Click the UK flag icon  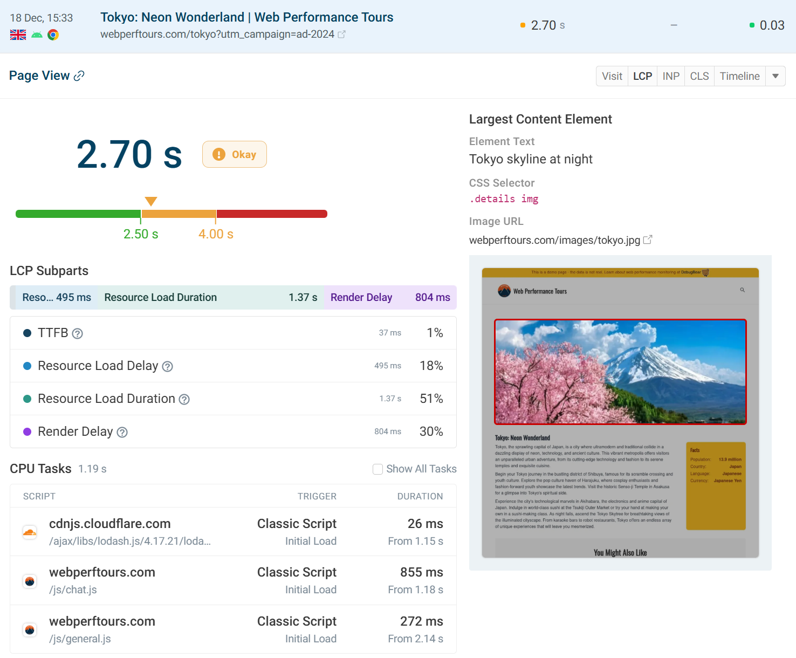coord(17,34)
